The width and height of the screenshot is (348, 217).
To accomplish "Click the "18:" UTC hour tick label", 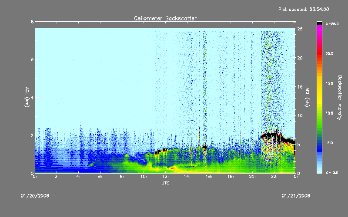I will [231, 177].
